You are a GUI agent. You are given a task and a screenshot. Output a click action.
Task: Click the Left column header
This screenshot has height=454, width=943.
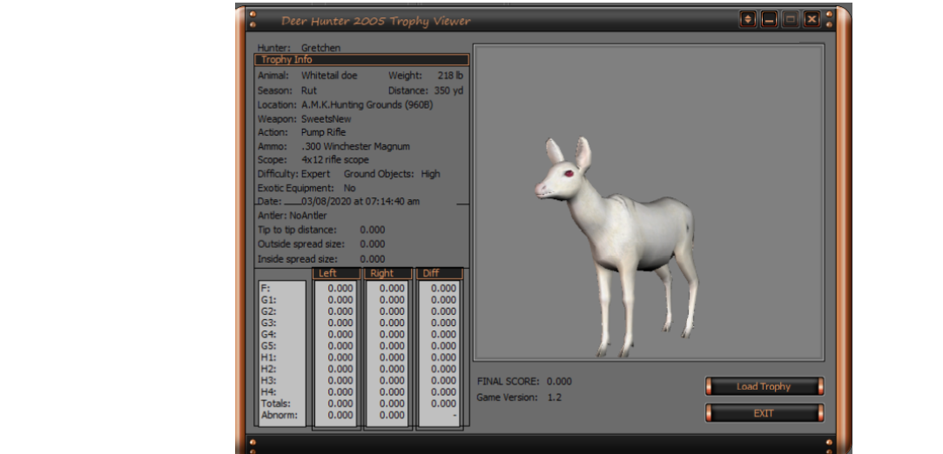[x=335, y=273]
